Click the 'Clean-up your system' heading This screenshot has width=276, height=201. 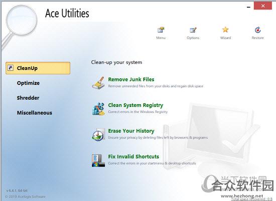[116, 62]
